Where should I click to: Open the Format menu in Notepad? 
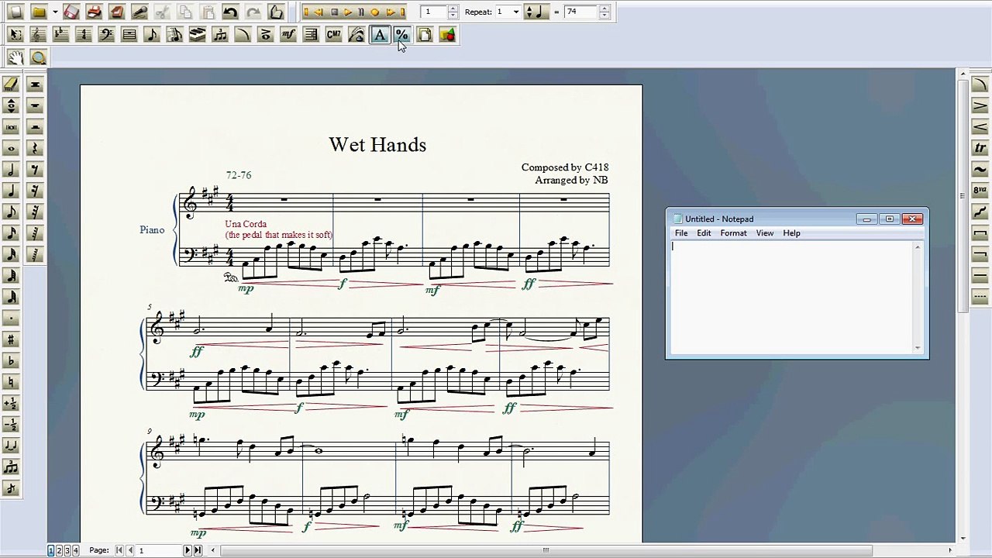(x=732, y=233)
